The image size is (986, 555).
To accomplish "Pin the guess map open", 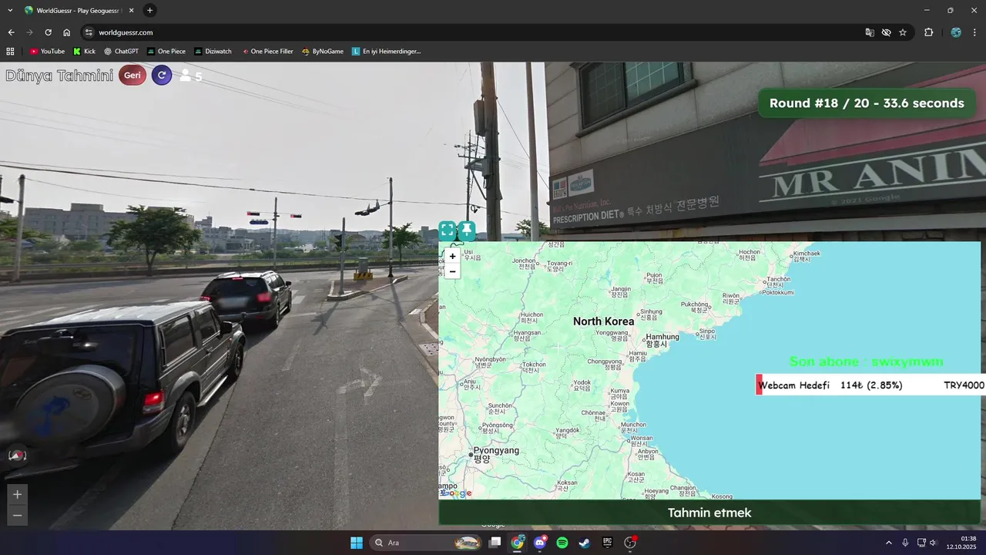I will click(467, 230).
